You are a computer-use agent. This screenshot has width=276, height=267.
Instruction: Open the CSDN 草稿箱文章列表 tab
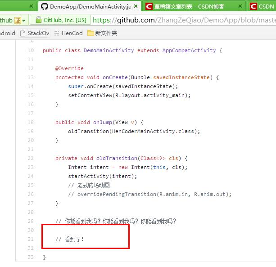pyautogui.click(x=193, y=6)
